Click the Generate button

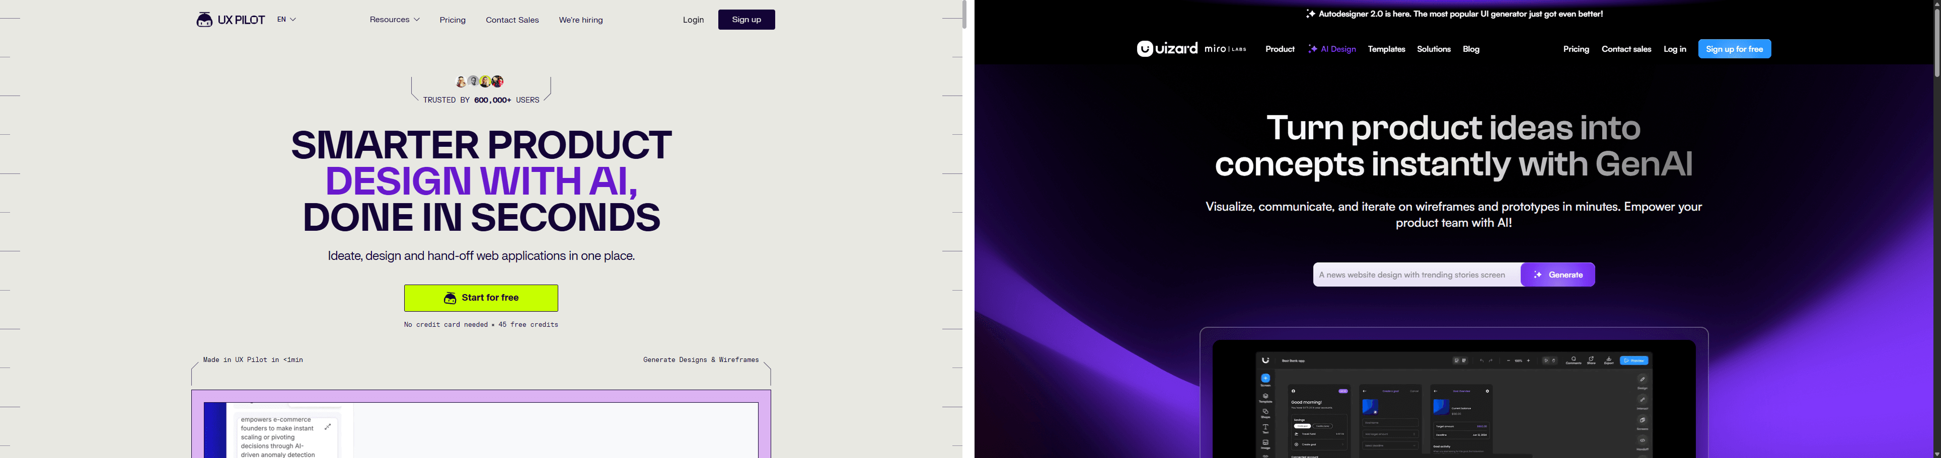(1558, 274)
